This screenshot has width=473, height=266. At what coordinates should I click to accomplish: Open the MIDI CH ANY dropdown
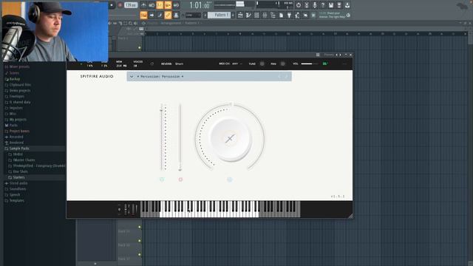[237, 64]
